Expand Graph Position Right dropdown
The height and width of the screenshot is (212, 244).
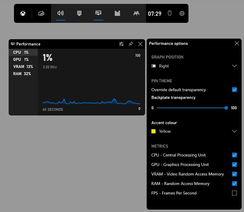pos(194,66)
